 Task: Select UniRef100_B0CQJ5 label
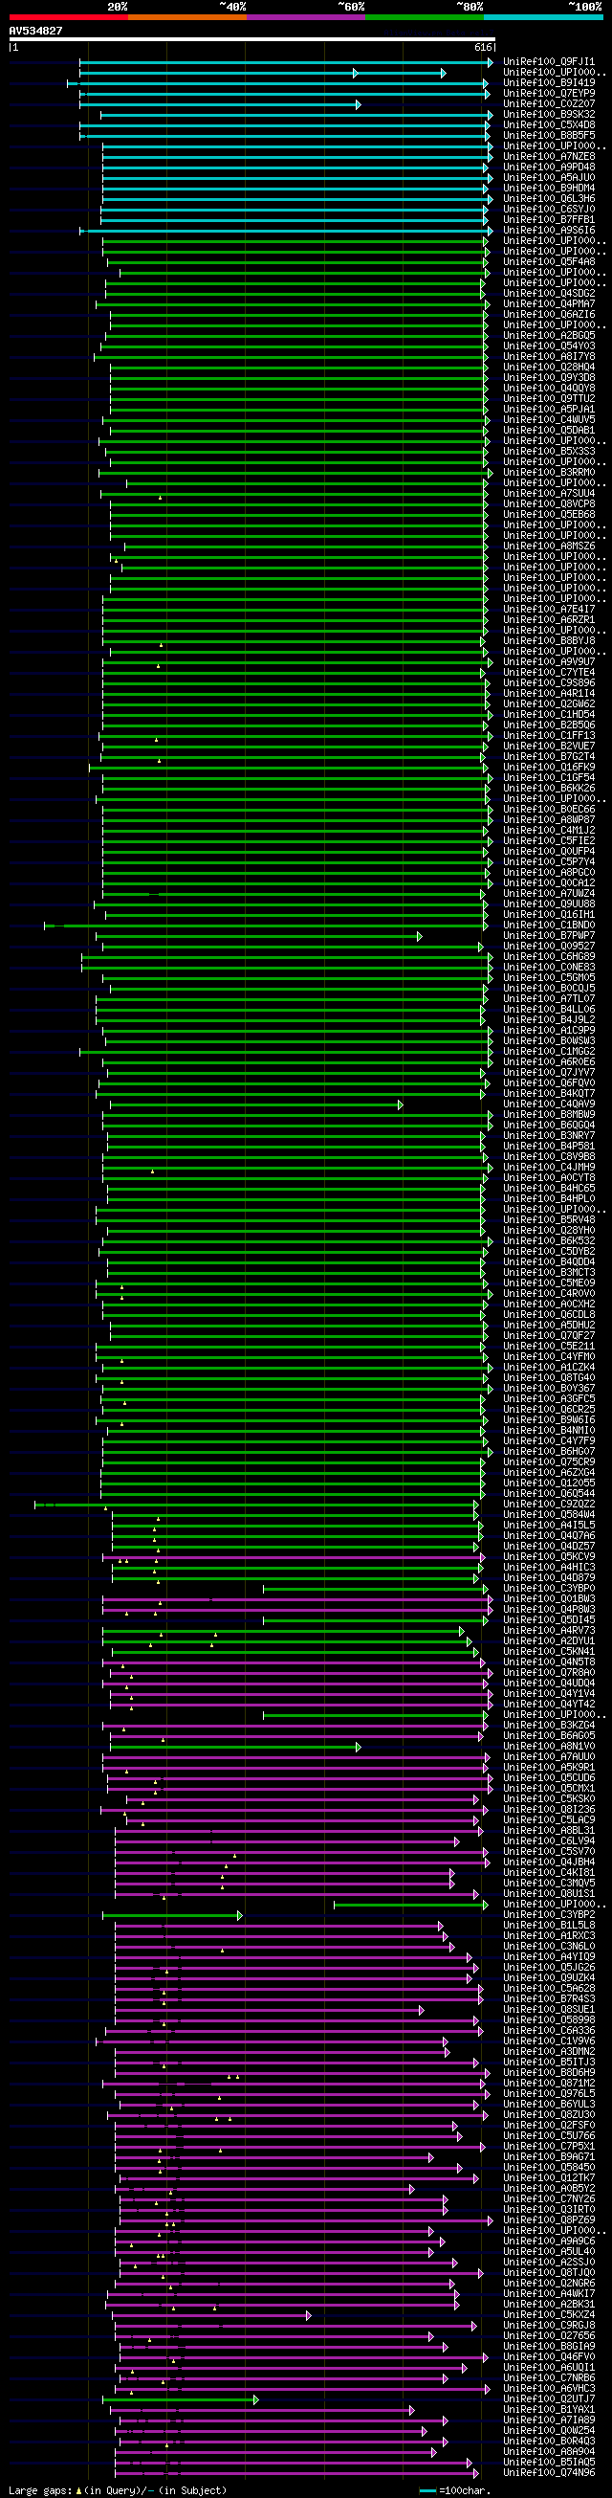pyautogui.click(x=549, y=989)
